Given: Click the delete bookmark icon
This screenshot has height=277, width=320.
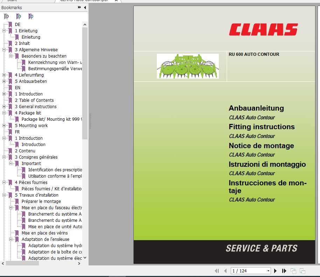Looking at the screenshot, I should tap(6, 17).
